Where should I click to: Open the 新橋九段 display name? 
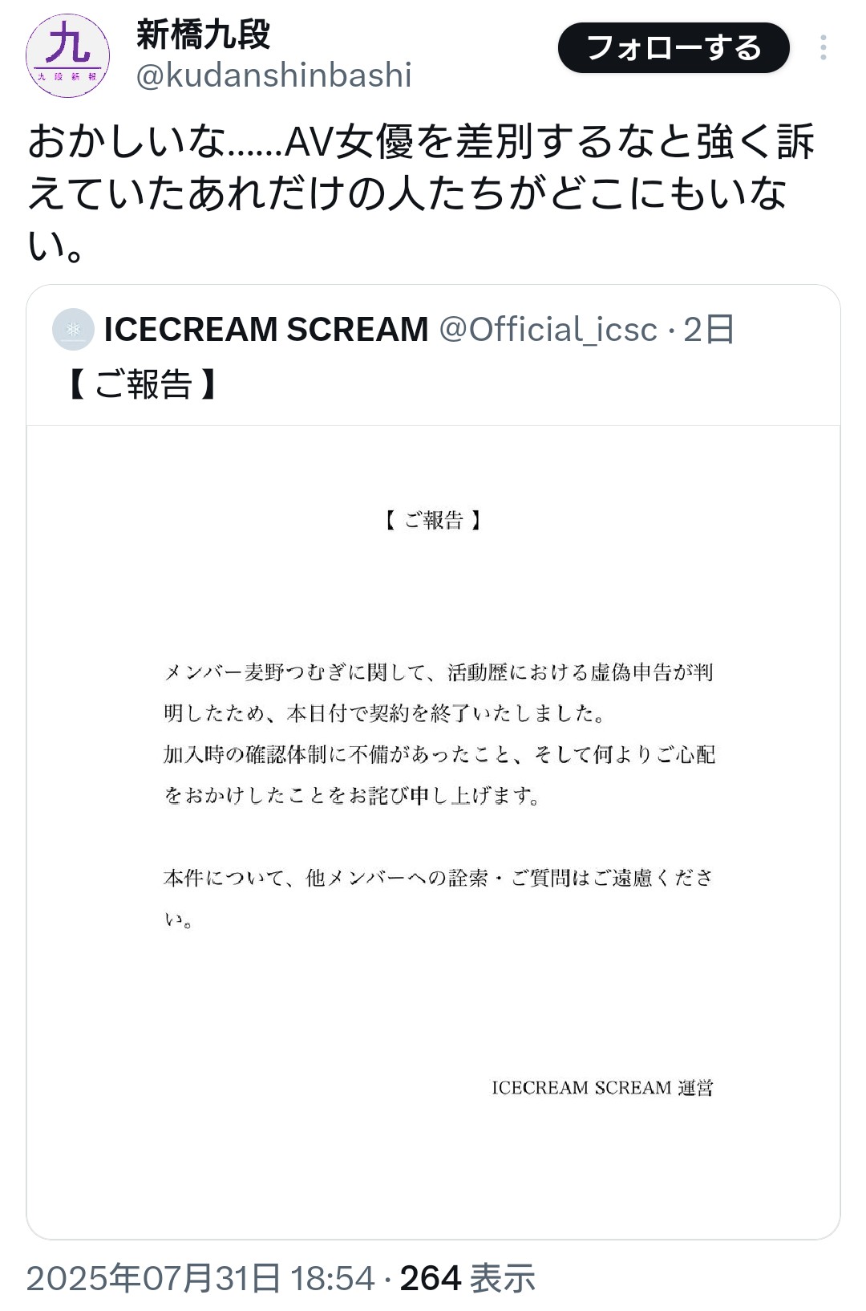[x=203, y=34]
